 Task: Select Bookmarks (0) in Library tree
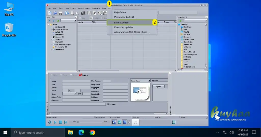click(x=61, y=47)
